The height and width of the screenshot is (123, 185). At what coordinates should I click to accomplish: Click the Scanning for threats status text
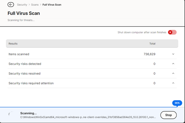(21, 20)
